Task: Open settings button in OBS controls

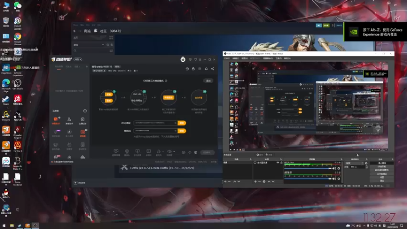Action: [x=382, y=177]
